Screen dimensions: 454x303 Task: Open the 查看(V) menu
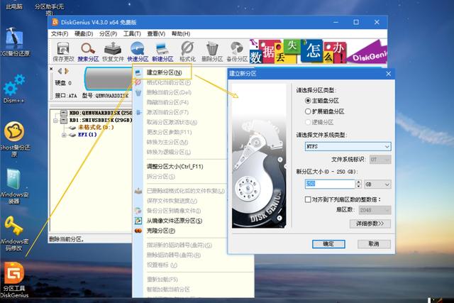pyautogui.click(x=156, y=34)
